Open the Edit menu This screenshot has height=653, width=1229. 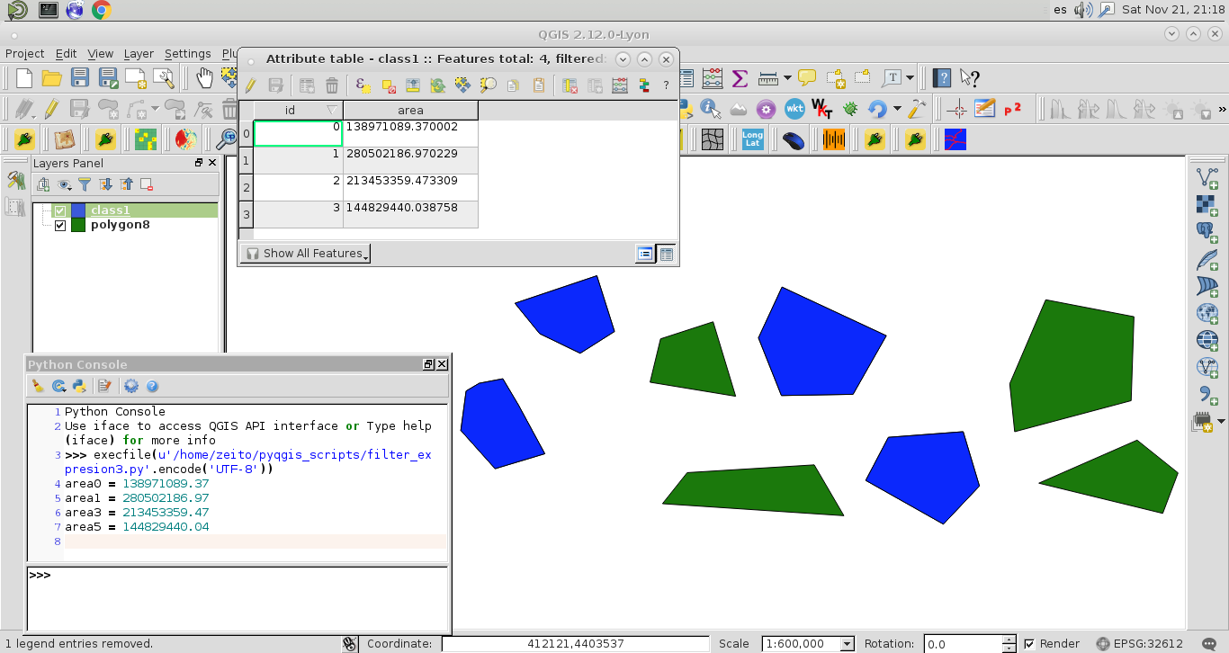coord(66,54)
